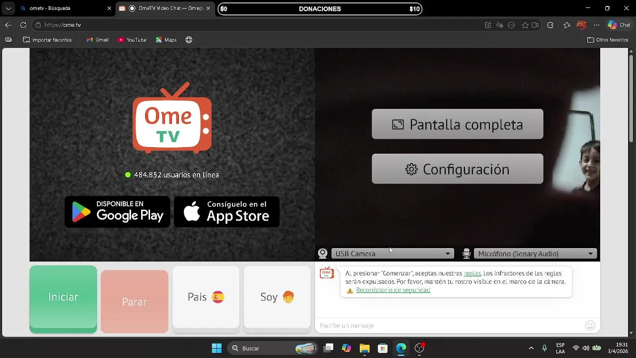Click the DONACIONES progress bar
This screenshot has width=636, height=358.
320,8
